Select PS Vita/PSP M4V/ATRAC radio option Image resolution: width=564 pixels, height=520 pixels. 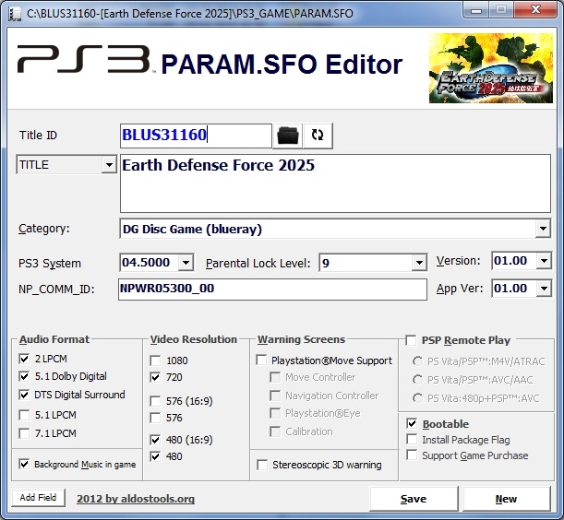tap(417, 361)
